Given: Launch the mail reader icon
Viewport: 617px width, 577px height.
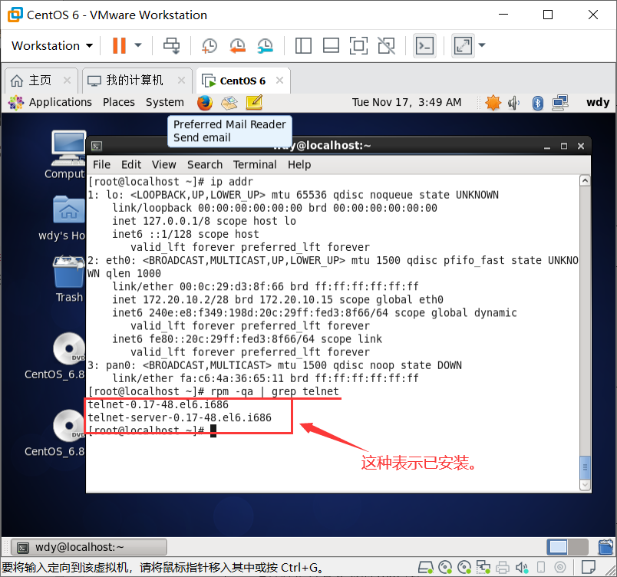Looking at the screenshot, I should click(x=229, y=103).
